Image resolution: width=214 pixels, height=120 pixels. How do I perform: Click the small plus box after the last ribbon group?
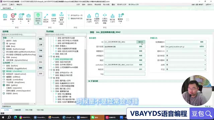coord(127,20)
